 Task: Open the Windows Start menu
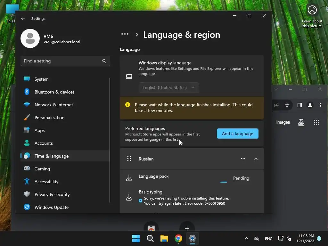click(x=136, y=238)
